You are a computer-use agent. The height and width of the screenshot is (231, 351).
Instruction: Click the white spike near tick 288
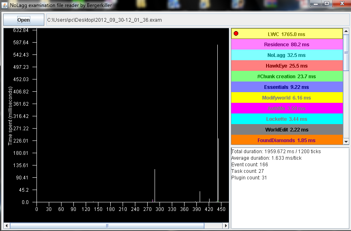155,186
